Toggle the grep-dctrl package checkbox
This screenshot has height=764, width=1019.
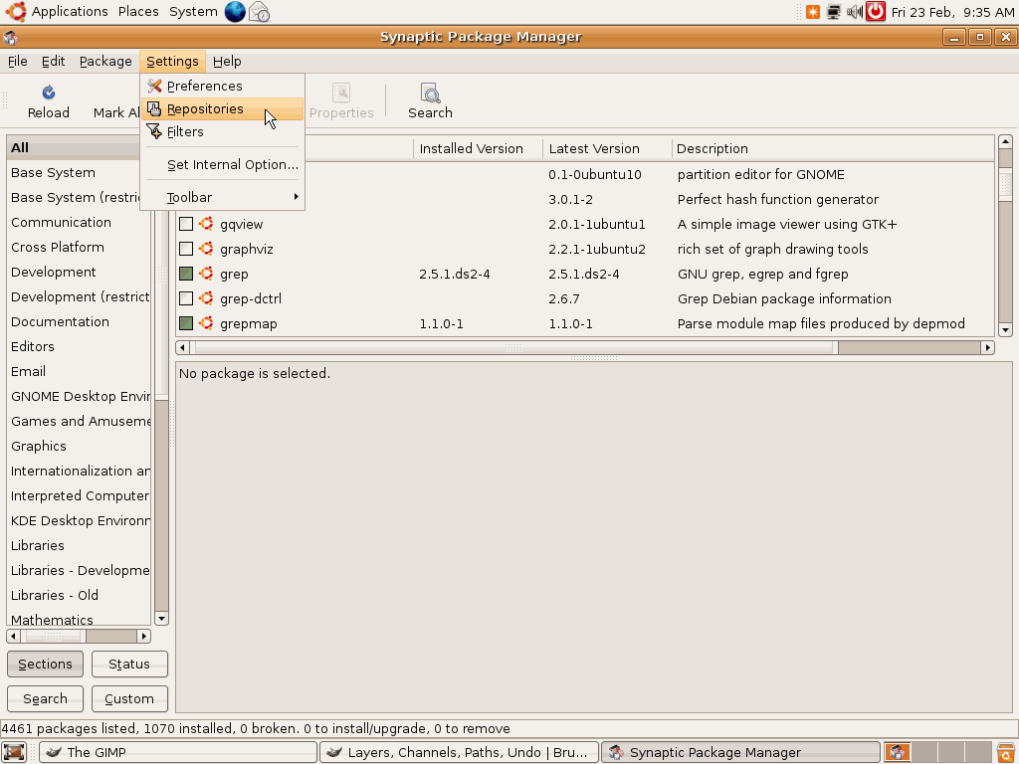(186, 298)
